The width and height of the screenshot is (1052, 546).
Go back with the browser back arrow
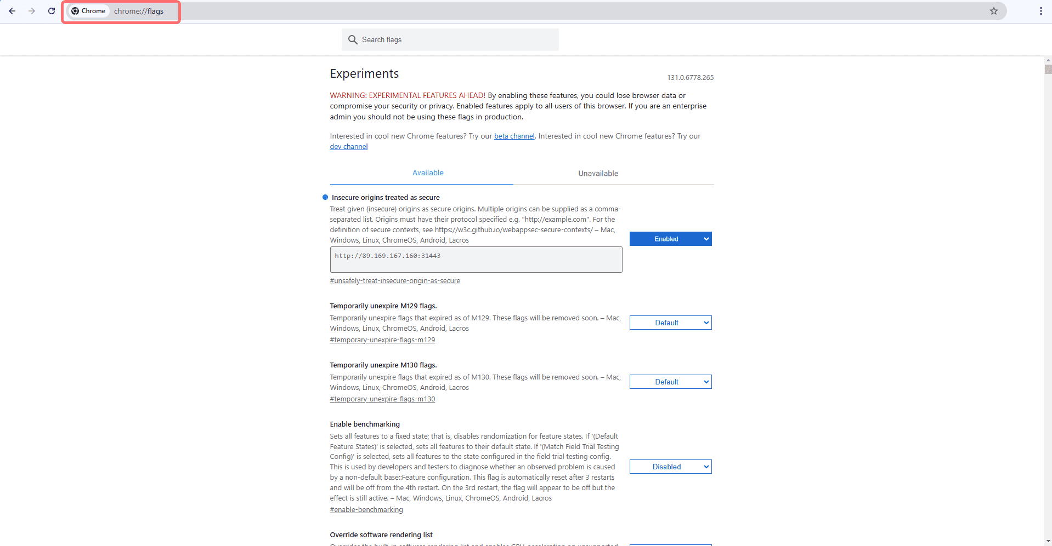click(x=12, y=11)
